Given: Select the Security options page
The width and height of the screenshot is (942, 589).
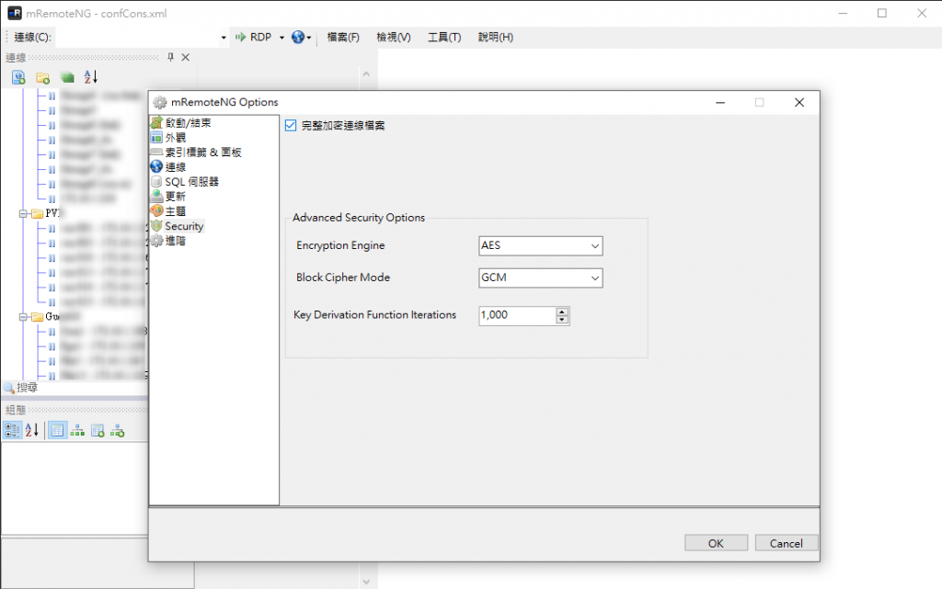Looking at the screenshot, I should (184, 226).
